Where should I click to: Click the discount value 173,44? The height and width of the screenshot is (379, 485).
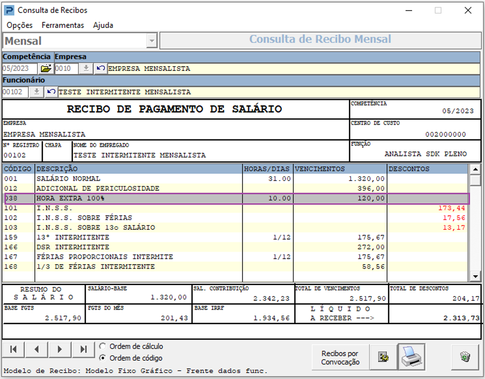tap(452, 208)
